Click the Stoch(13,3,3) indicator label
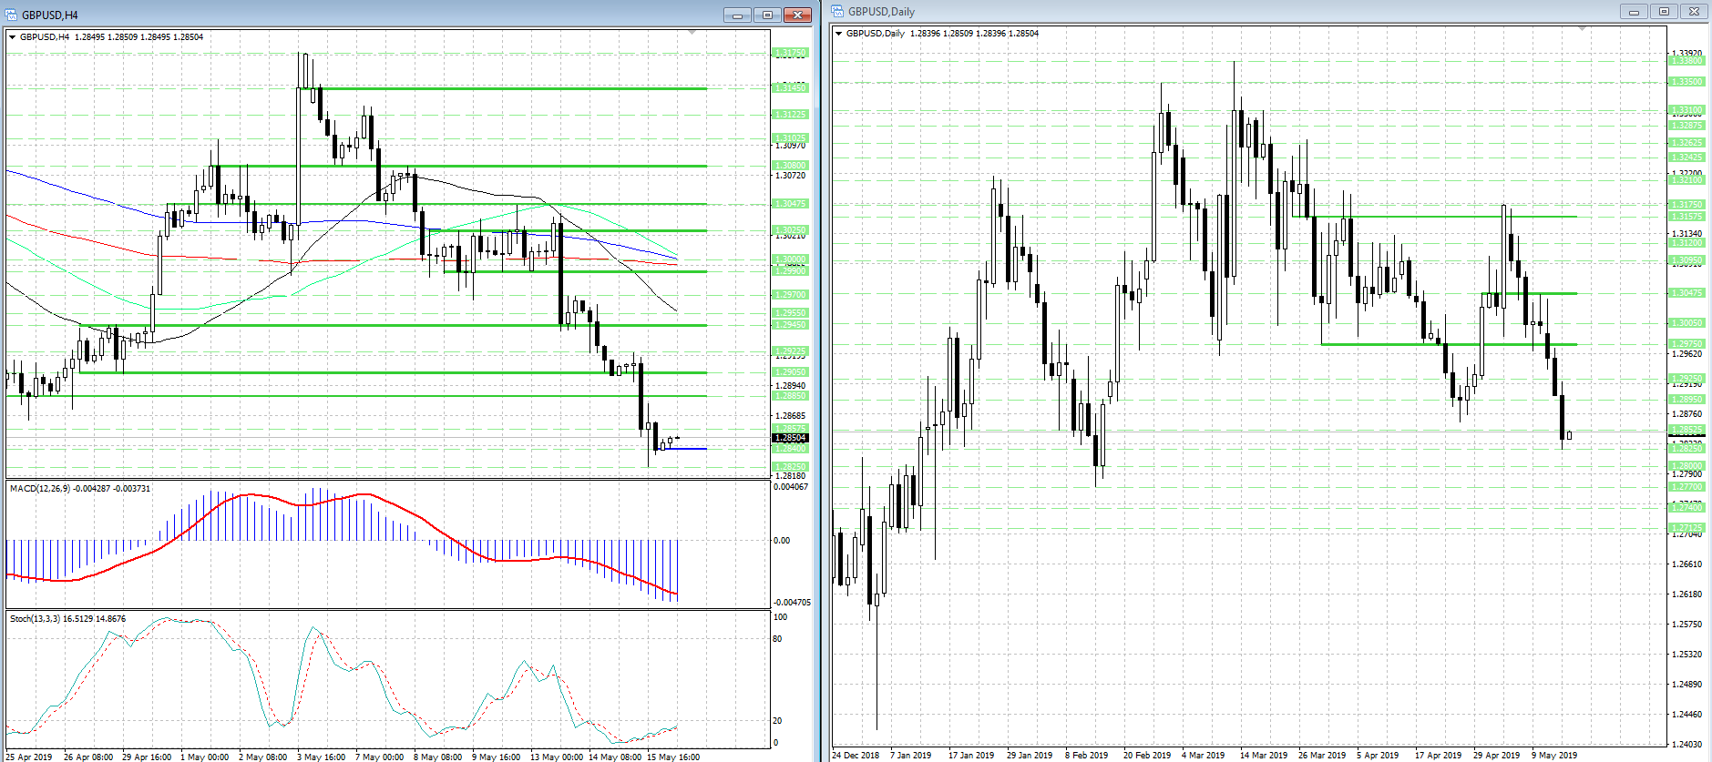The width and height of the screenshot is (1712, 762). pos(68,619)
